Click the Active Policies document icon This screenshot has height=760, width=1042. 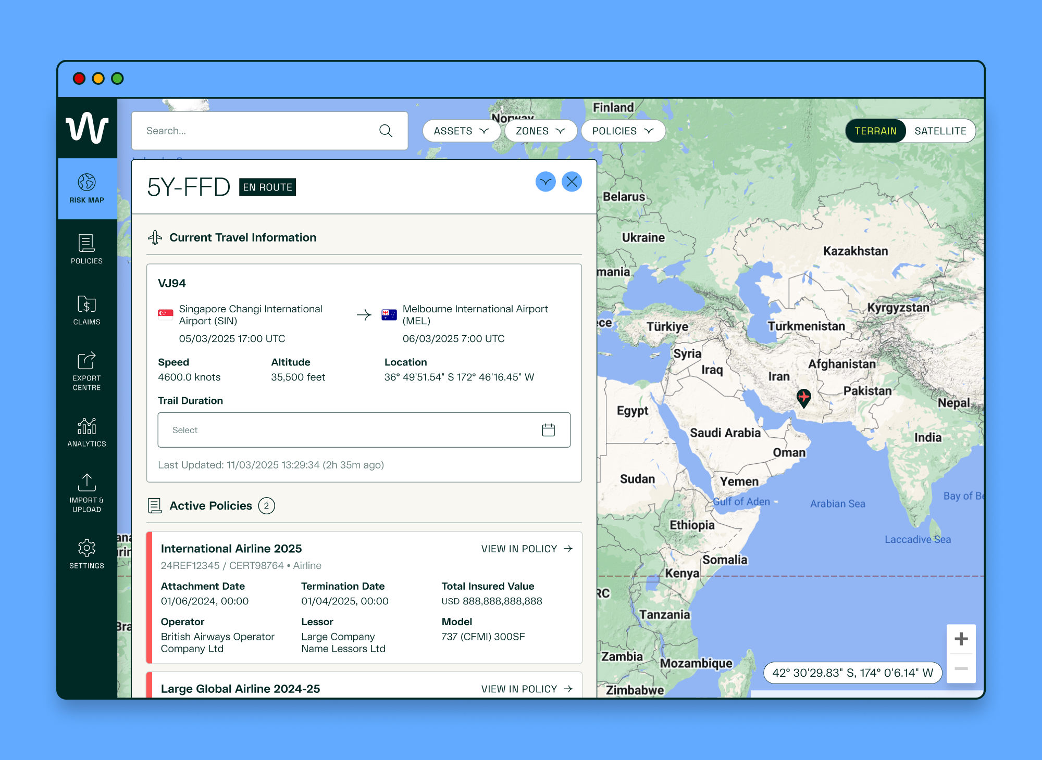[x=155, y=505]
